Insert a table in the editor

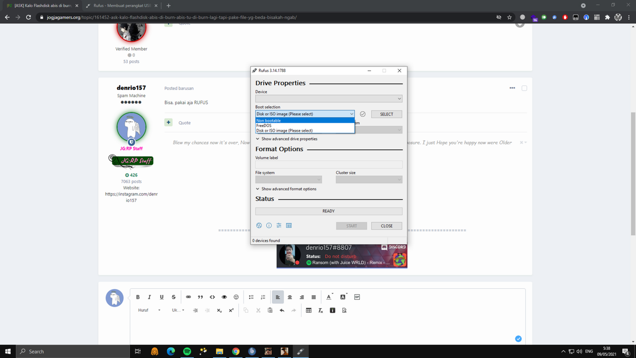click(x=309, y=310)
